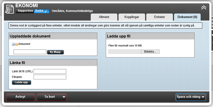Screen dimensions: 213x107
Task: Click the Ladda upp fil heading
Action: tap(119, 36)
